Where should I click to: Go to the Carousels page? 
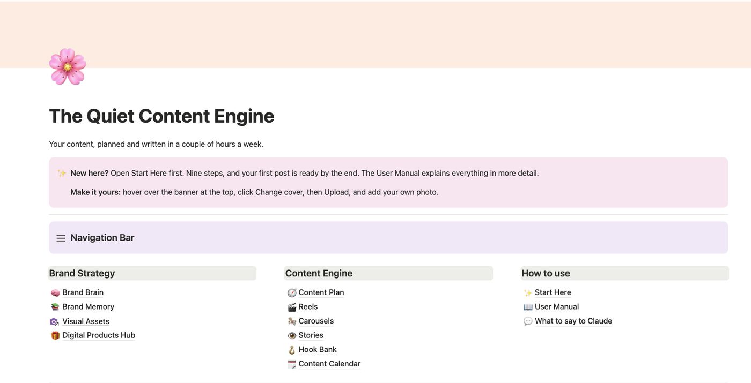316,321
